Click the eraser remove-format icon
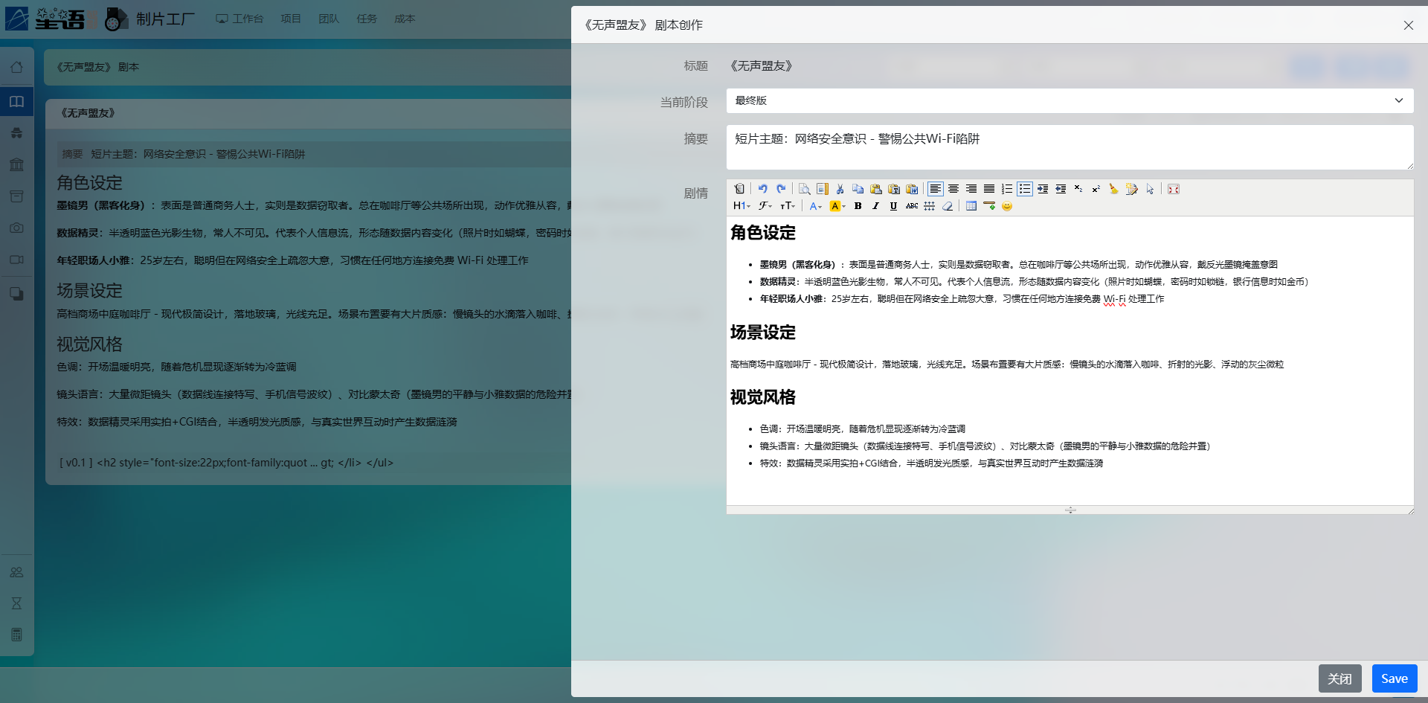 (947, 206)
